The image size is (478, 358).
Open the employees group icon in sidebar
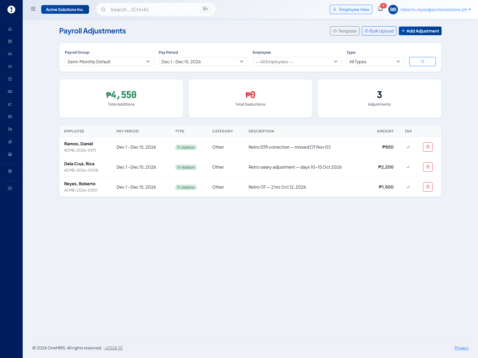tap(10, 54)
